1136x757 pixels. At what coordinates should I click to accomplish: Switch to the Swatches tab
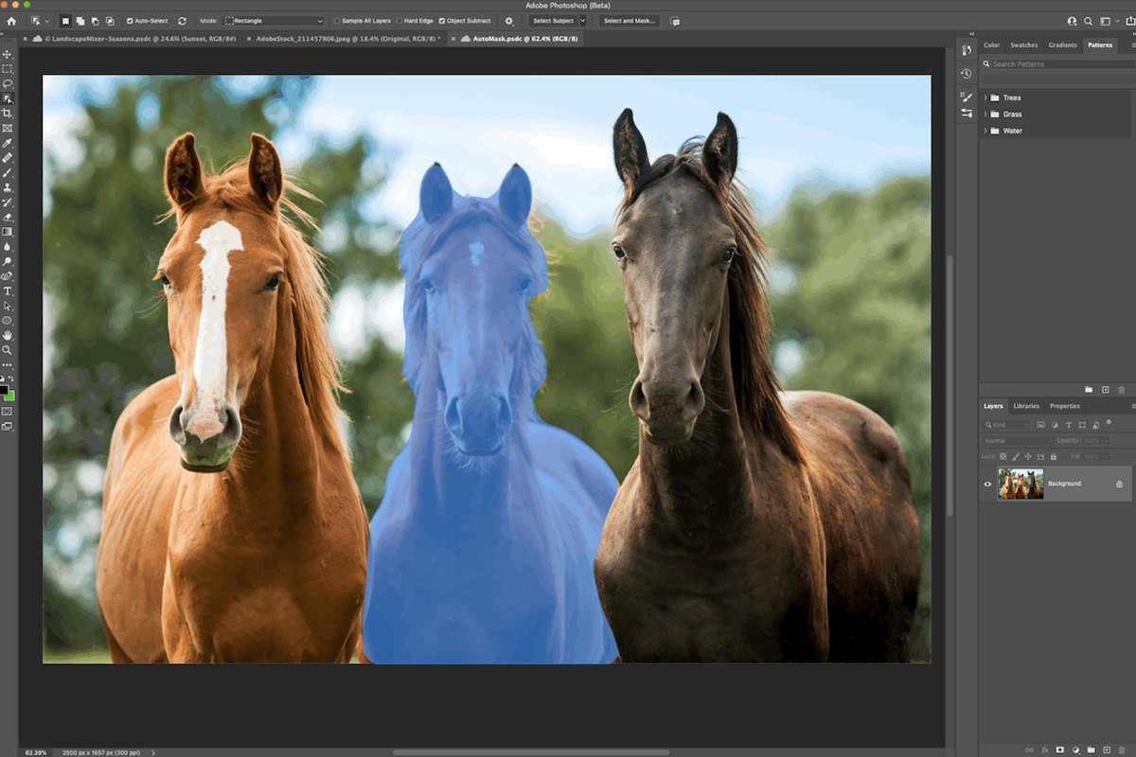1023,44
